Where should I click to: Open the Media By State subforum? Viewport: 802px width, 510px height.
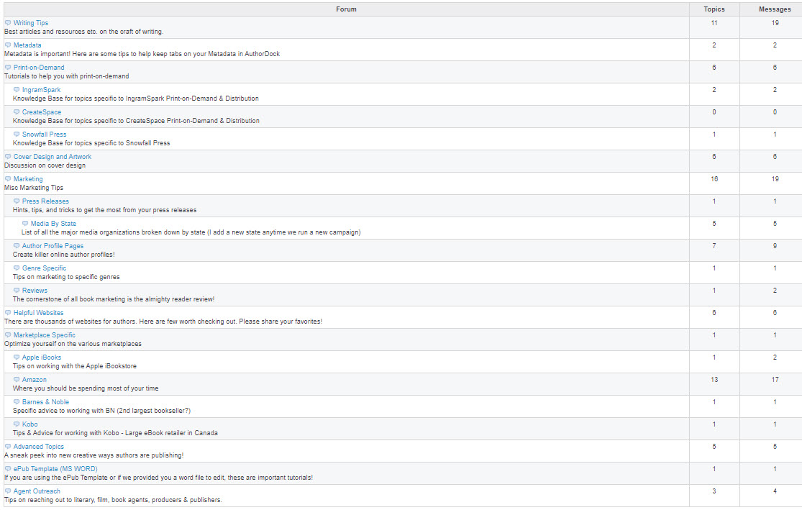click(53, 224)
